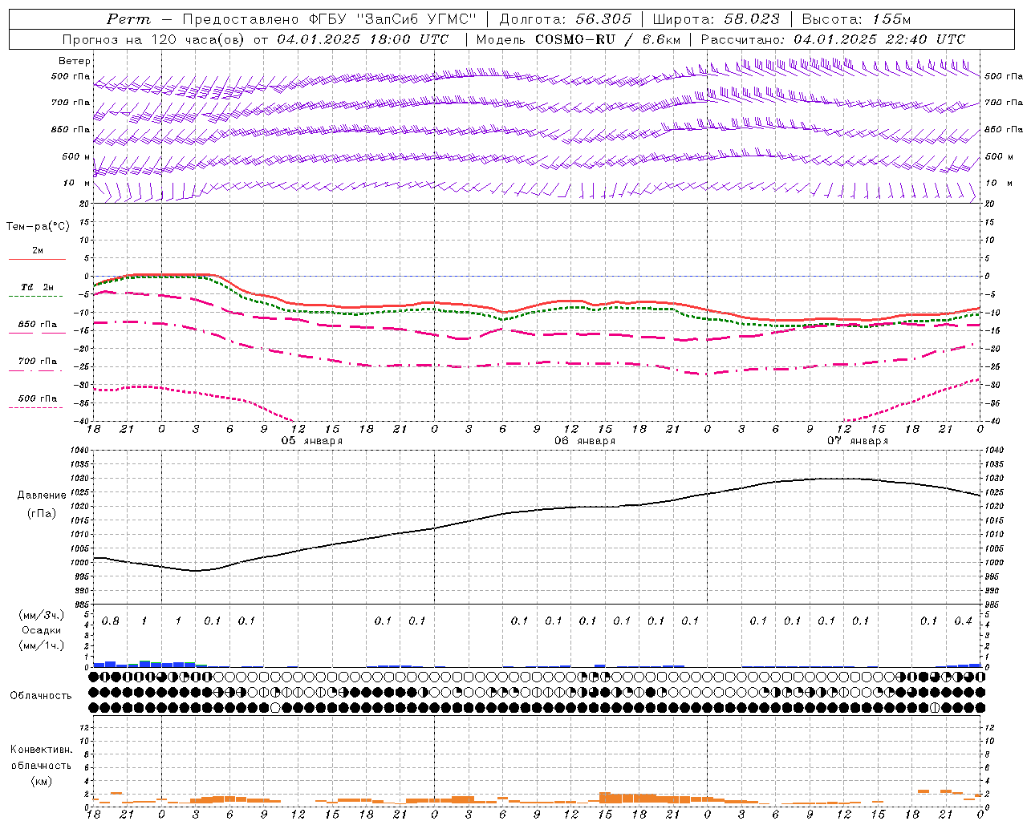Click the "Облачность" cloud cover label
Image resolution: width=1027 pixels, height=821 pixels.
point(41,696)
